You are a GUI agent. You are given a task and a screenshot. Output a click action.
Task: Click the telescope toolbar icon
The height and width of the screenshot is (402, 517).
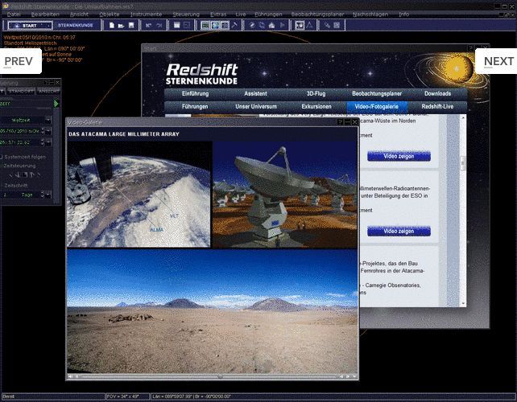[x=327, y=26]
